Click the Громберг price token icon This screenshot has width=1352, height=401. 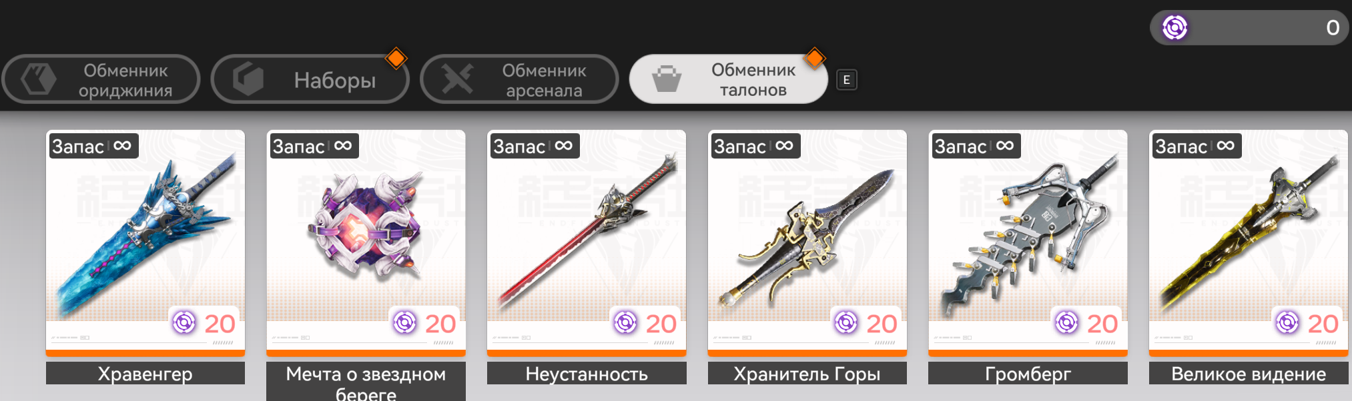(x=1066, y=322)
